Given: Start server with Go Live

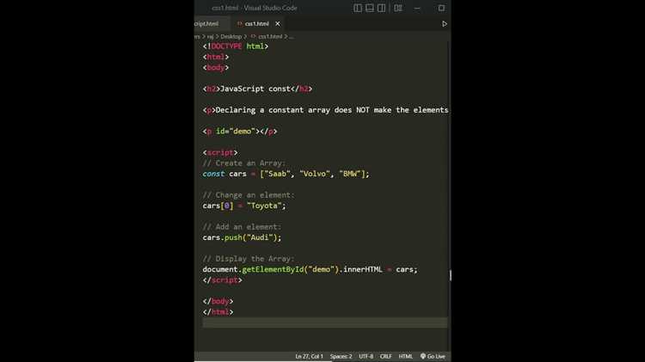Looking at the screenshot, I should (x=433, y=356).
